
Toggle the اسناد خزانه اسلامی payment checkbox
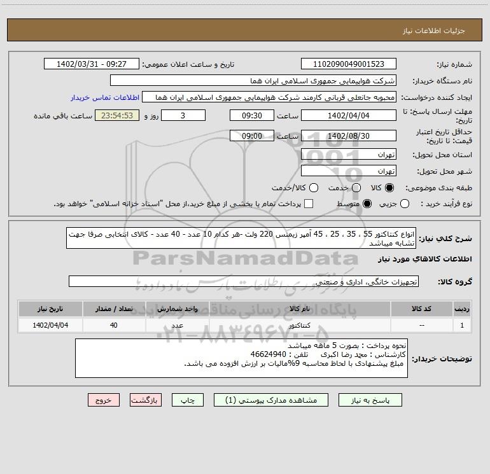pos(309,204)
